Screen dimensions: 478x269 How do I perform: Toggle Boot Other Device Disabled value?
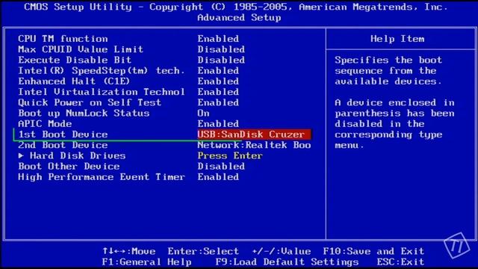pyautogui.click(x=221, y=167)
